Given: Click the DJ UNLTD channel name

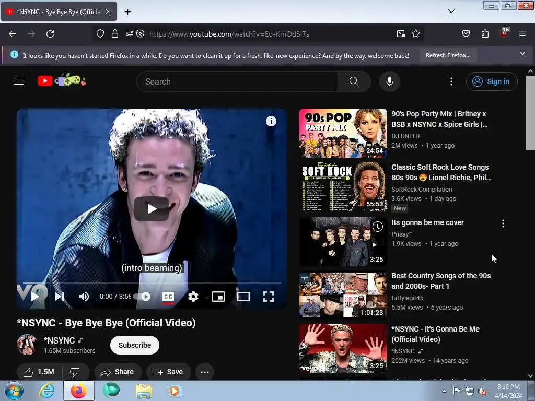Looking at the screenshot, I should [405, 136].
